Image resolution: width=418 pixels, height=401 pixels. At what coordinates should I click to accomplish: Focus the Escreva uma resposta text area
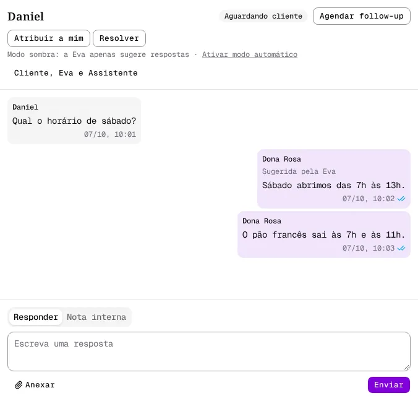click(209, 351)
